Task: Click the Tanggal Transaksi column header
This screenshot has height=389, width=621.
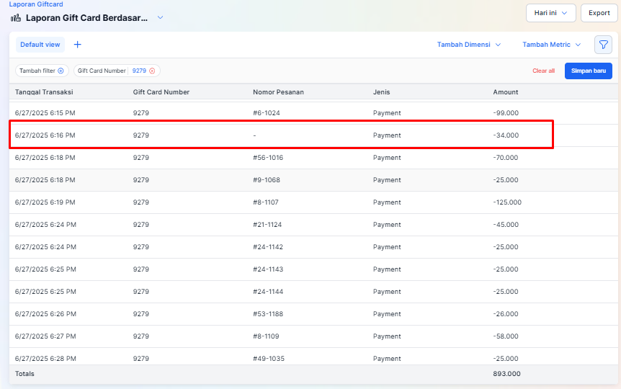Action: pyautogui.click(x=44, y=92)
